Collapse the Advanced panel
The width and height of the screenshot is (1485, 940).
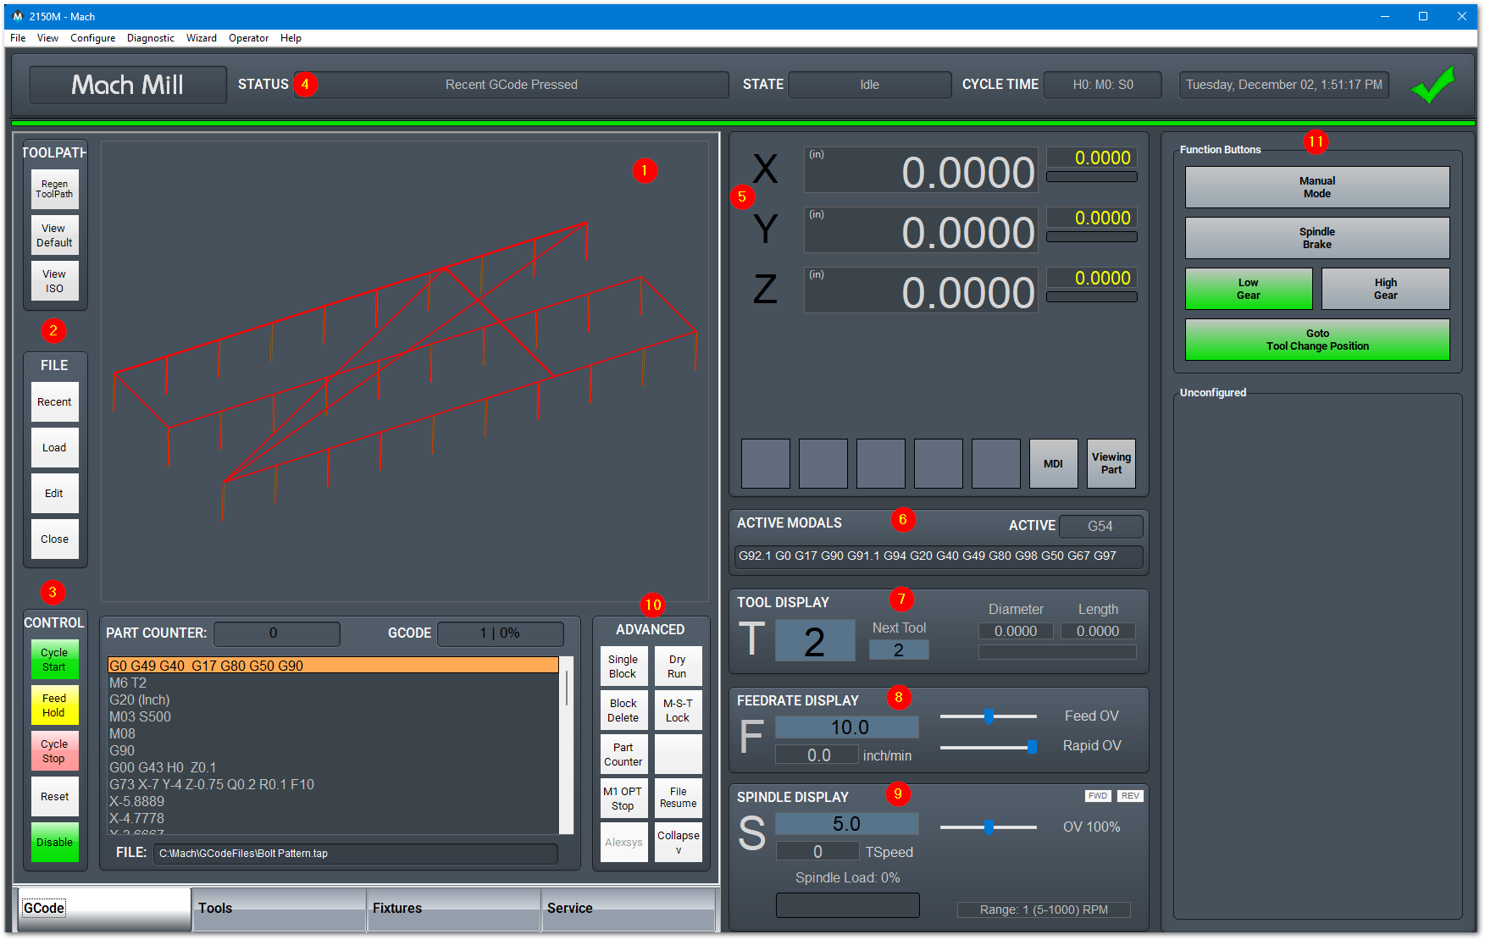678,843
